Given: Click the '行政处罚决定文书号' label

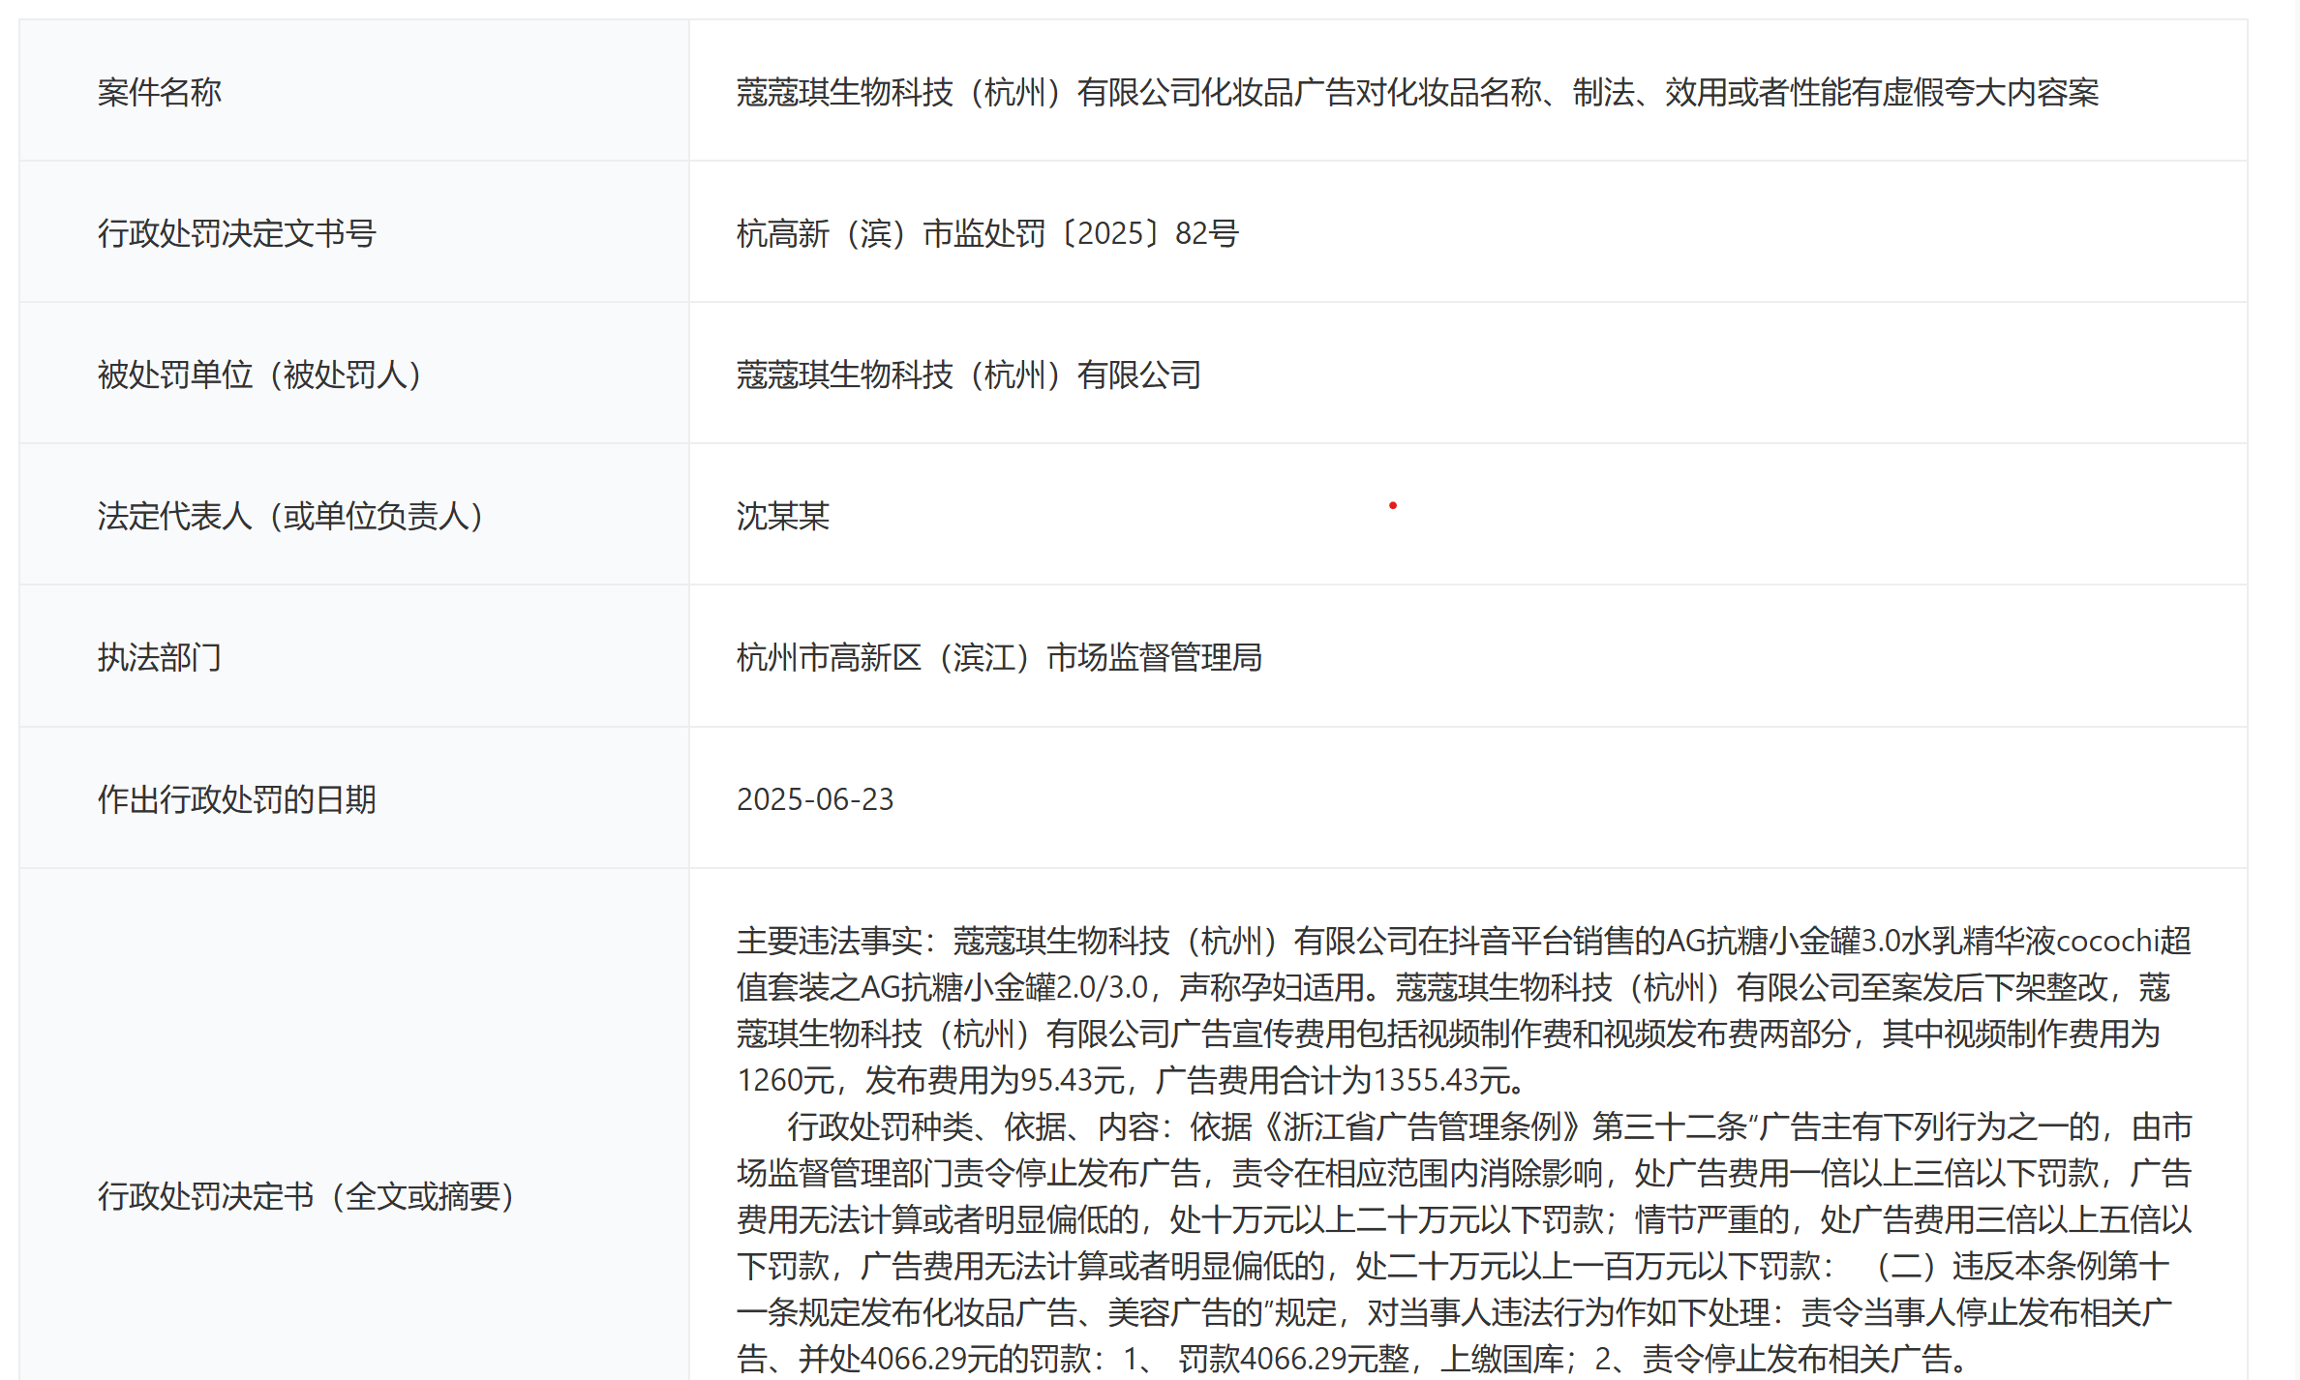Looking at the screenshot, I should tap(236, 233).
